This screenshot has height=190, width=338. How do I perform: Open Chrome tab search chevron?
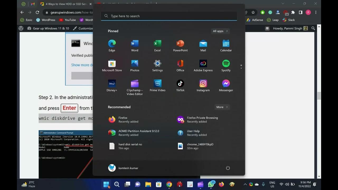click(283, 4)
